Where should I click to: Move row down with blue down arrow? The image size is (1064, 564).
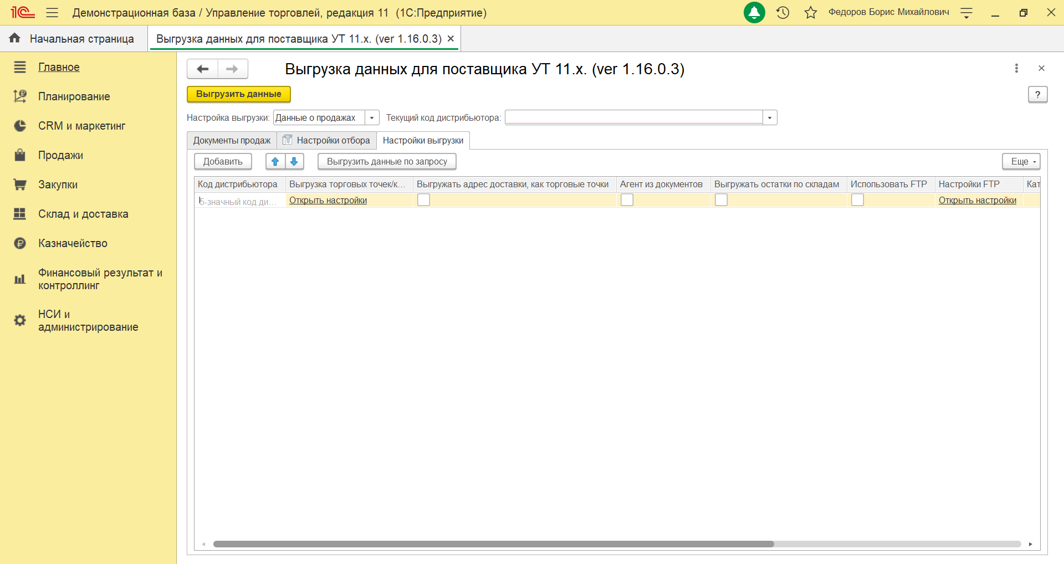(294, 161)
